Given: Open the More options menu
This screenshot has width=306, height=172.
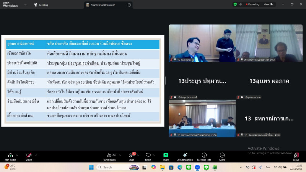Looking at the screenshot, I should tap(222, 155).
